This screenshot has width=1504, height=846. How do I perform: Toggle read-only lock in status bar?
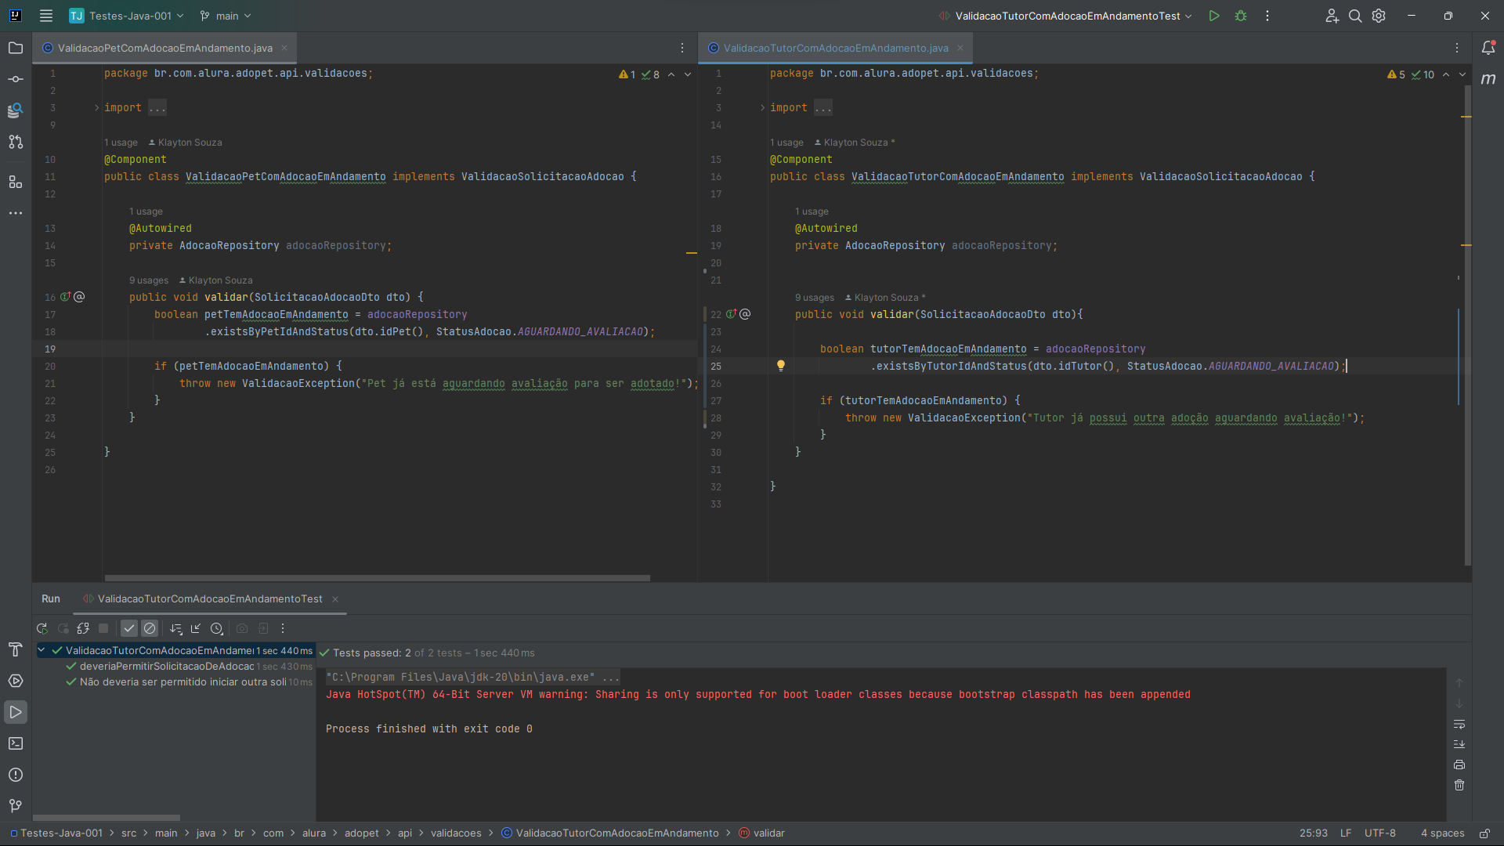coord(1484,833)
